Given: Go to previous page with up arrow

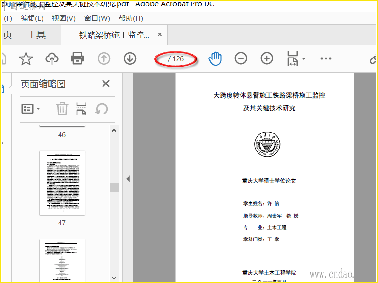Looking at the screenshot, I should coord(104,58).
